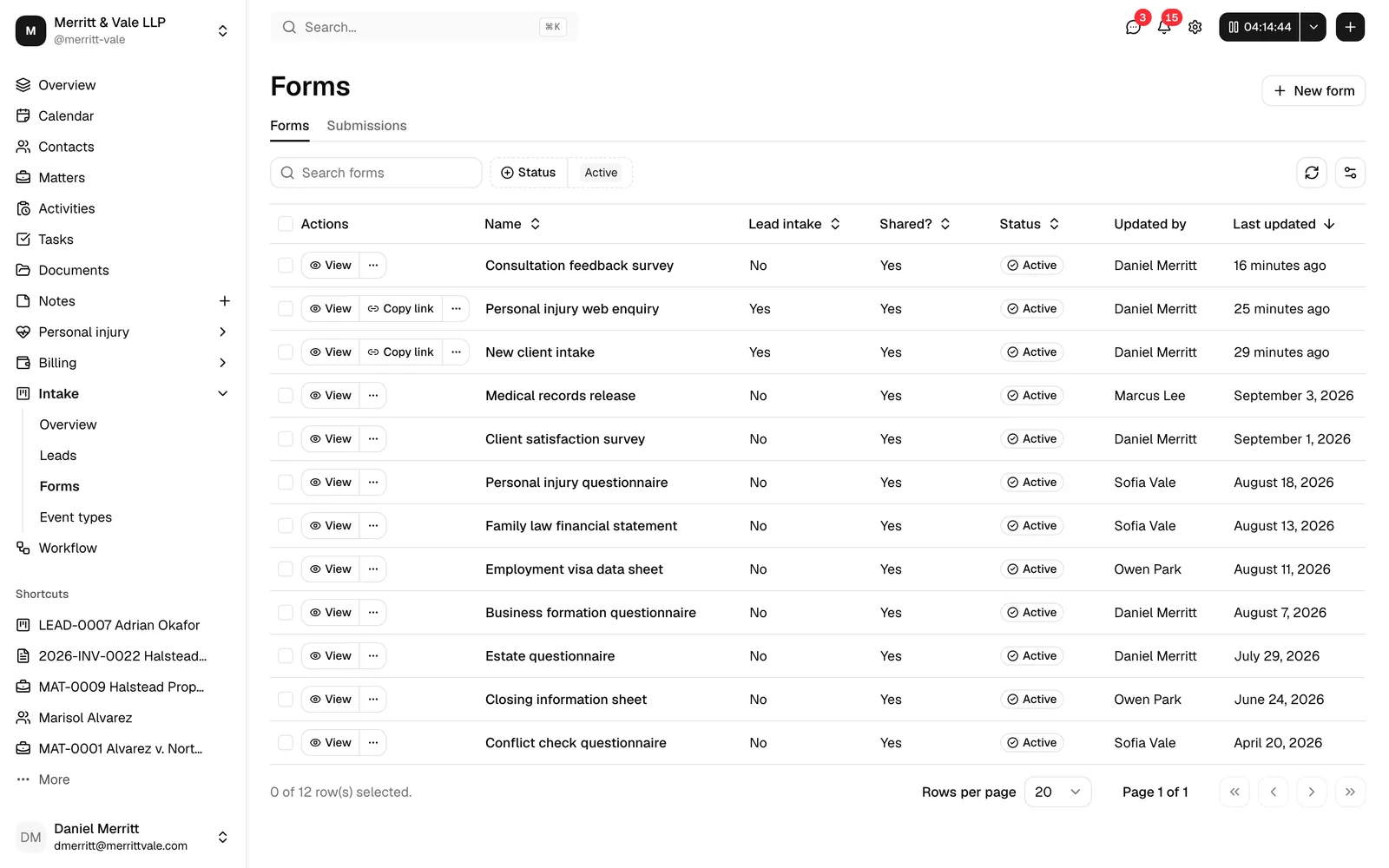Screen dimensions: 1389x868
Task: Sort table by Lead intake column
Action: [794, 224]
